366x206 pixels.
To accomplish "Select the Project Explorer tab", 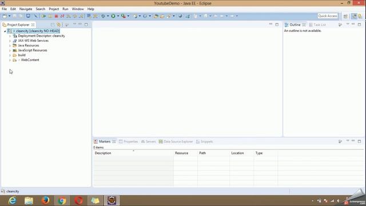I will point(18,25).
